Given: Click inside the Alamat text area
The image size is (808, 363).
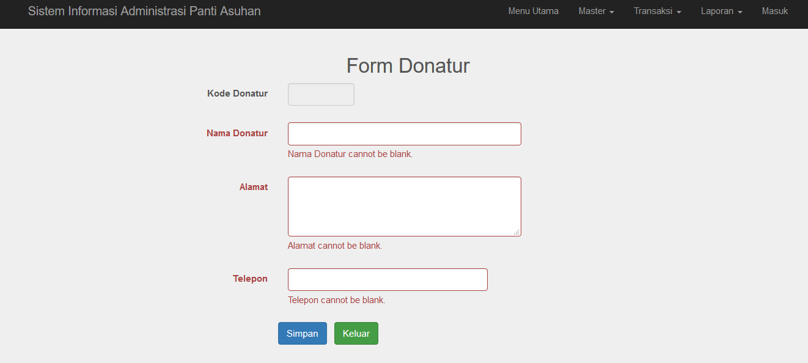Looking at the screenshot, I should point(404,206).
